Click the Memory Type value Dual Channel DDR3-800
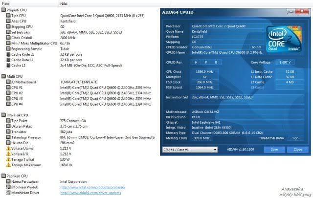This screenshot has height=198, width=313. [x=247, y=132]
